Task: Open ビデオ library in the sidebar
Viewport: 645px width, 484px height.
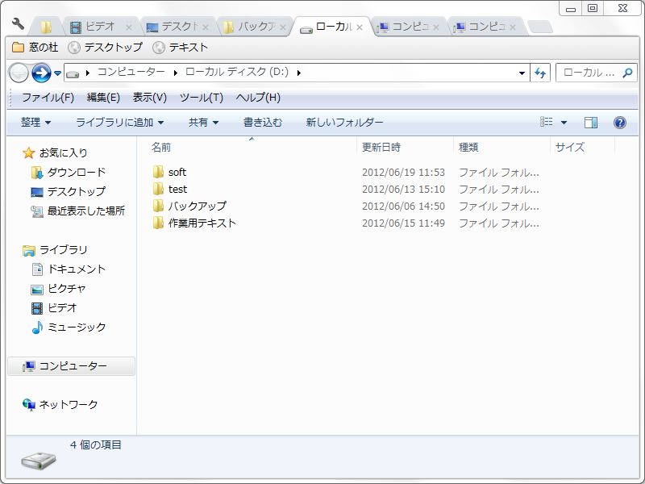Action: [x=54, y=308]
